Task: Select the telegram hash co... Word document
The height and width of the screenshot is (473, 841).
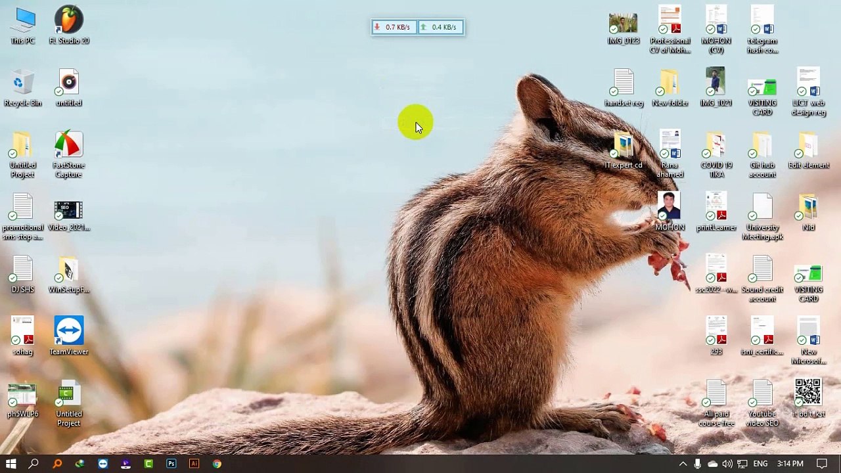Action: [762, 30]
